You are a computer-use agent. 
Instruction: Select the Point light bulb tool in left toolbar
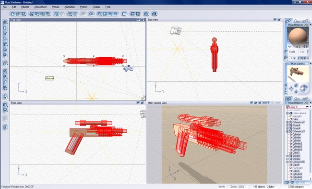click(5, 97)
